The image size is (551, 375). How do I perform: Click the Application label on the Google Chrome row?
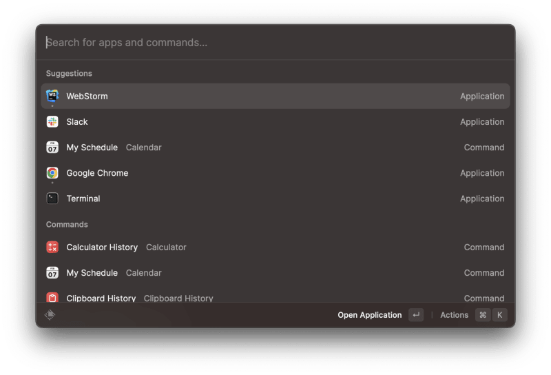pos(482,173)
